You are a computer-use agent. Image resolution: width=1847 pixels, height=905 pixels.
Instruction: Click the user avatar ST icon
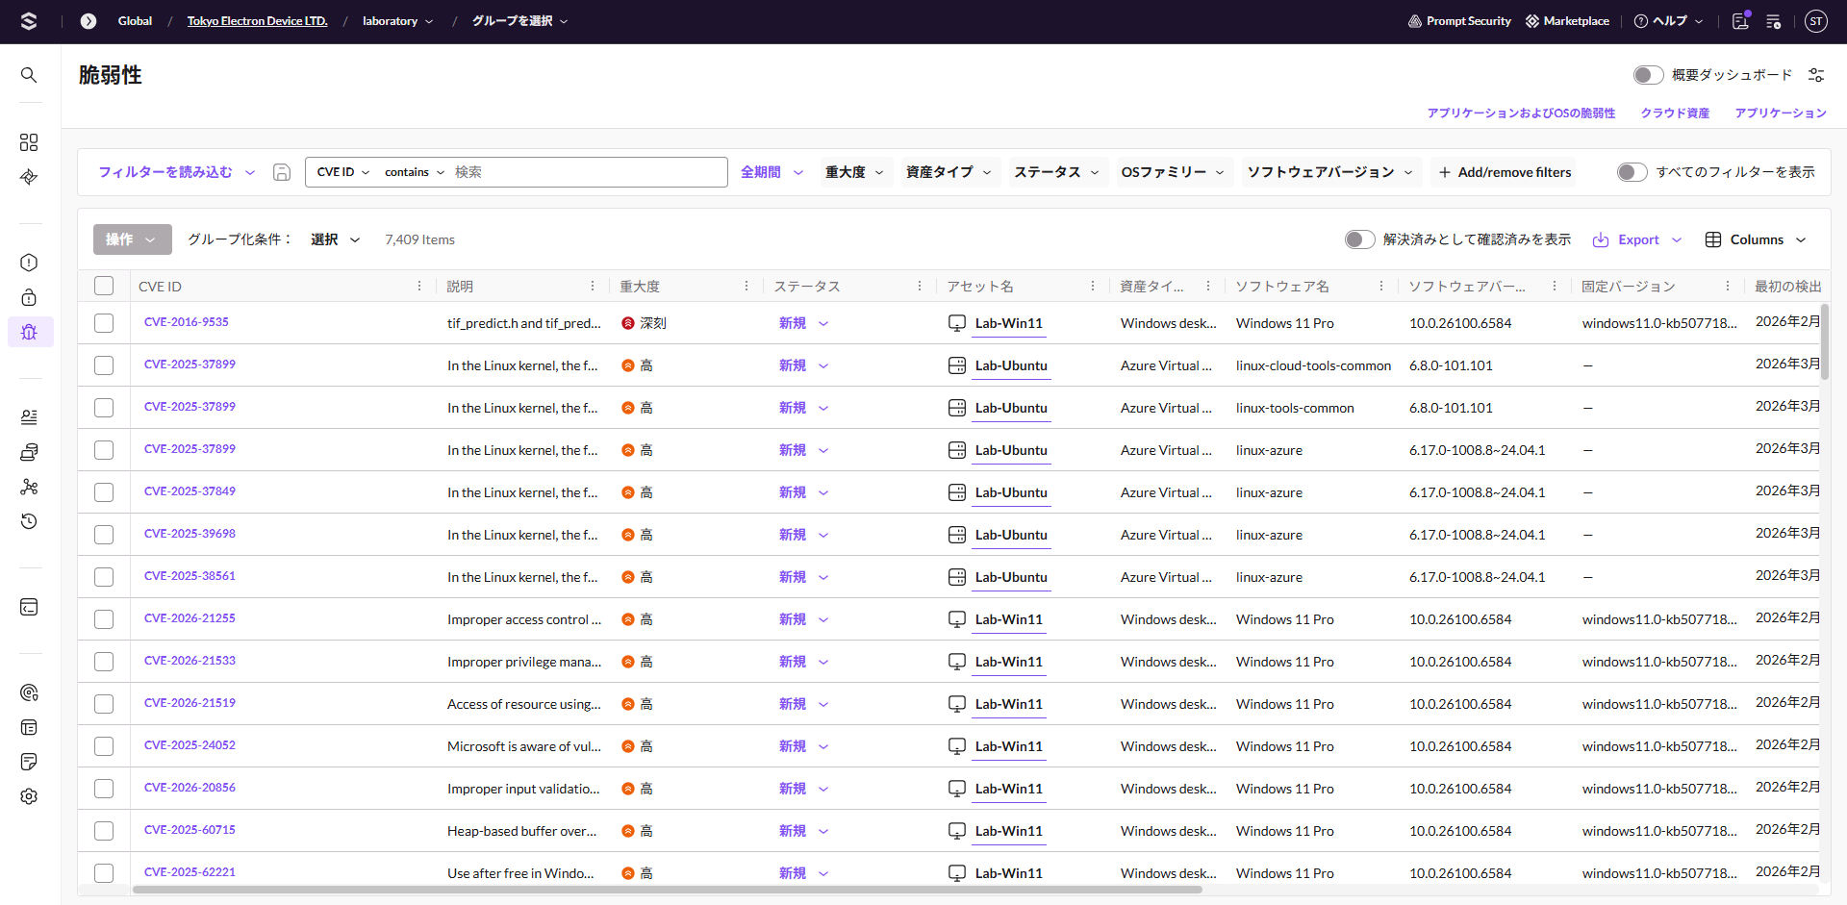click(x=1815, y=21)
